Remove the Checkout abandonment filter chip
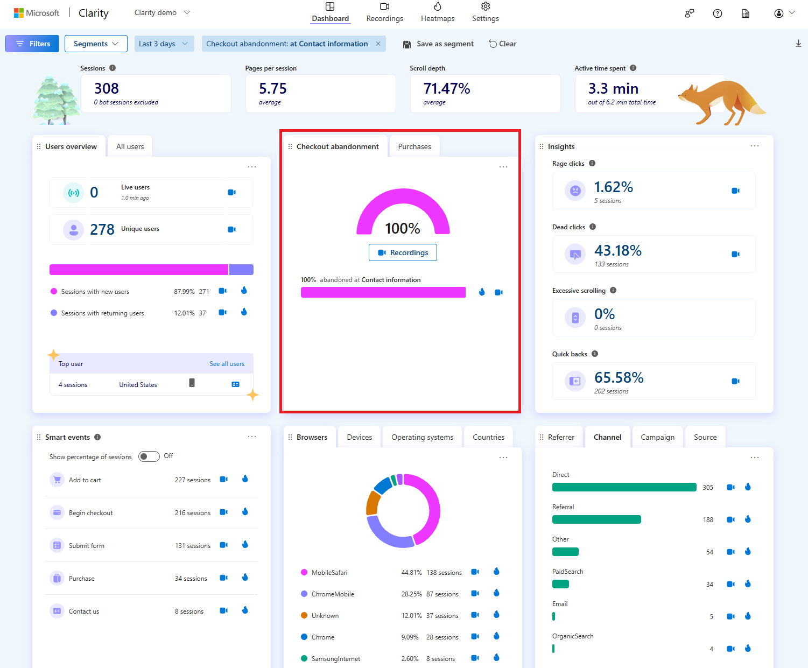Screen dimensions: 808x668 (378, 44)
